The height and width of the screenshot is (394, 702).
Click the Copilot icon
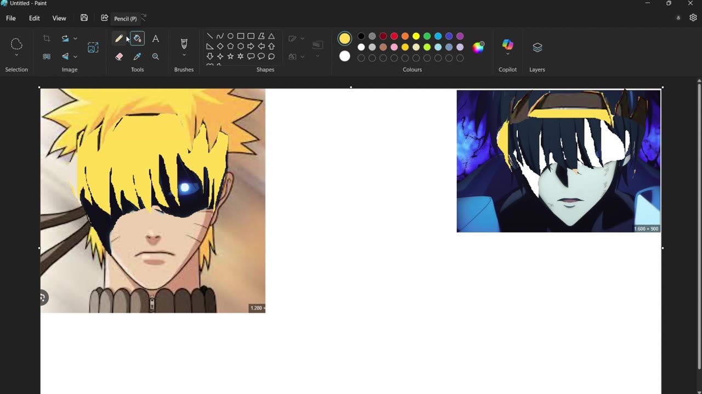pyautogui.click(x=508, y=44)
